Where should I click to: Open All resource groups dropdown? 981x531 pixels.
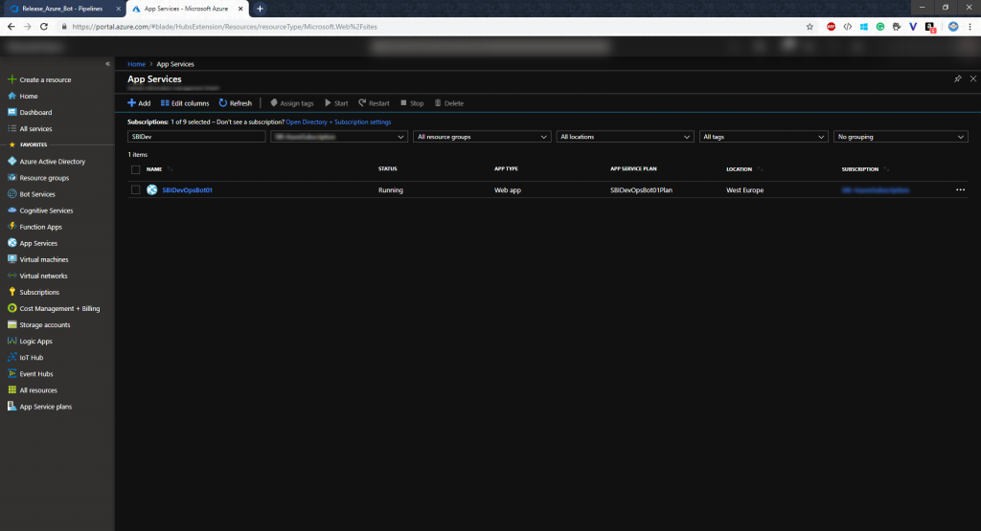click(482, 137)
